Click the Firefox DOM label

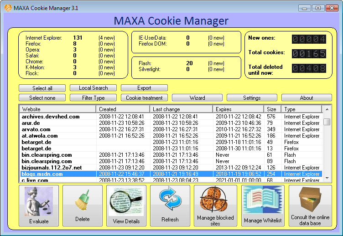pos(153,44)
